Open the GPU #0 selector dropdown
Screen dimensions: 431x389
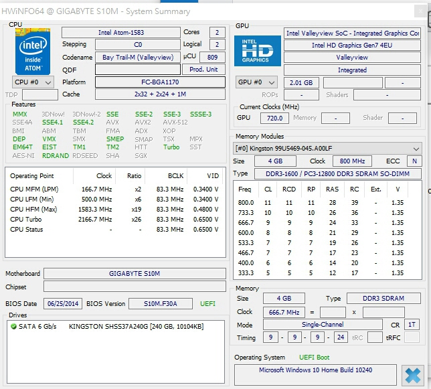pos(256,82)
